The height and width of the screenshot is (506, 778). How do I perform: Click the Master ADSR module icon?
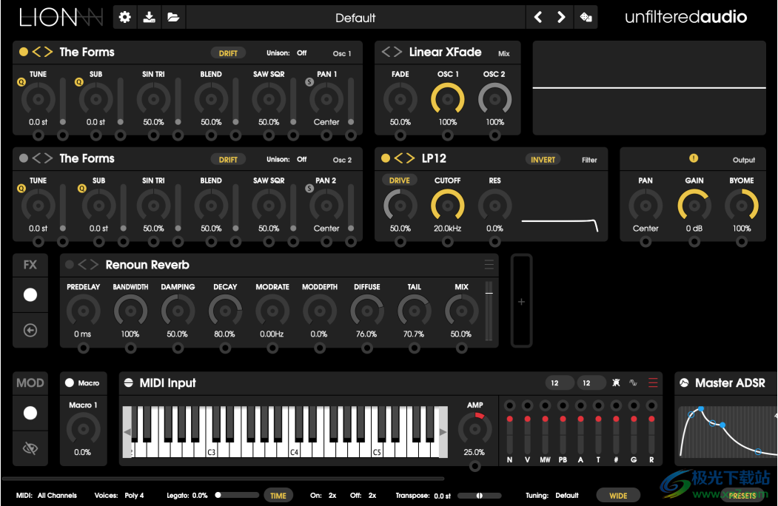[684, 382]
